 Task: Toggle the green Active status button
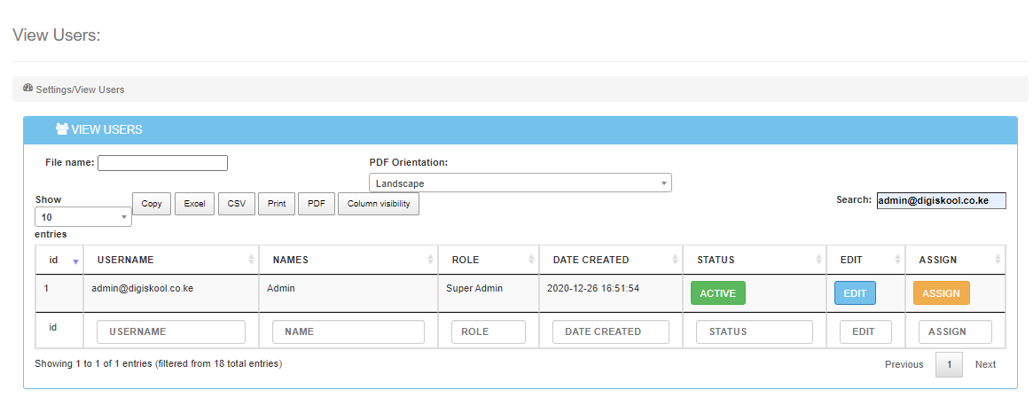tap(717, 293)
